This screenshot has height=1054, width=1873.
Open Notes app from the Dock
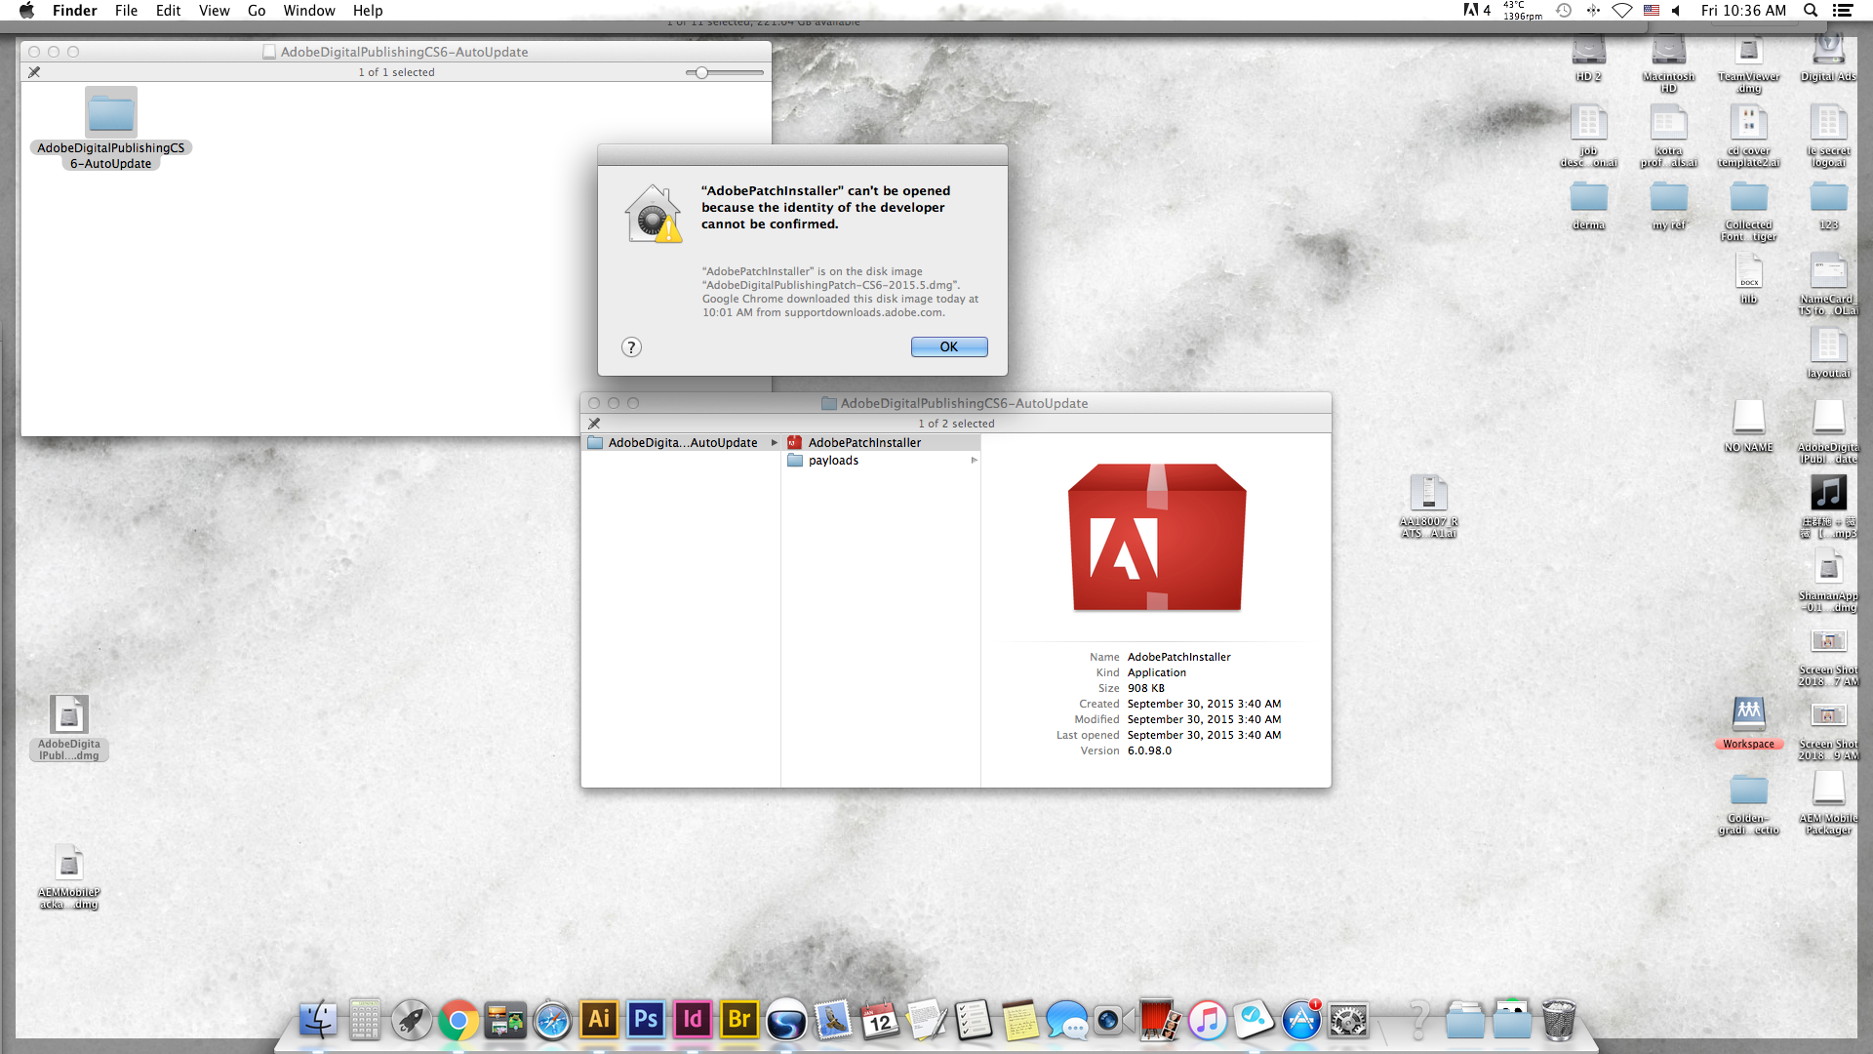1020,1021
